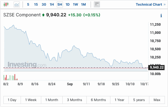Click the tallest red volume bar
Image resolution: width=168 pixels, height=107 pixels.
tap(15, 77)
